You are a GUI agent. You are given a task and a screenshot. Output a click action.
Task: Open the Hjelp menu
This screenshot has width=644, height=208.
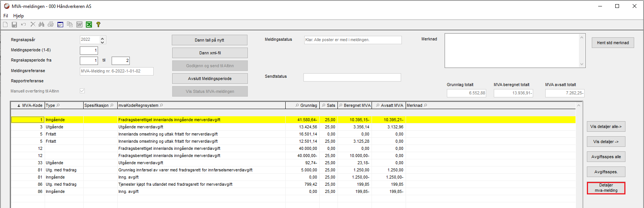pos(19,16)
